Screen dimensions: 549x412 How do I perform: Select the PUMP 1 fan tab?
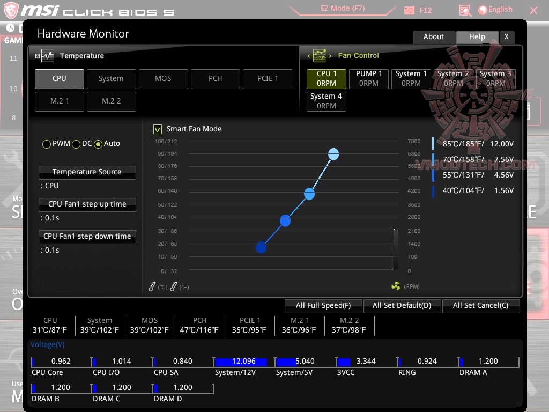[369, 79]
